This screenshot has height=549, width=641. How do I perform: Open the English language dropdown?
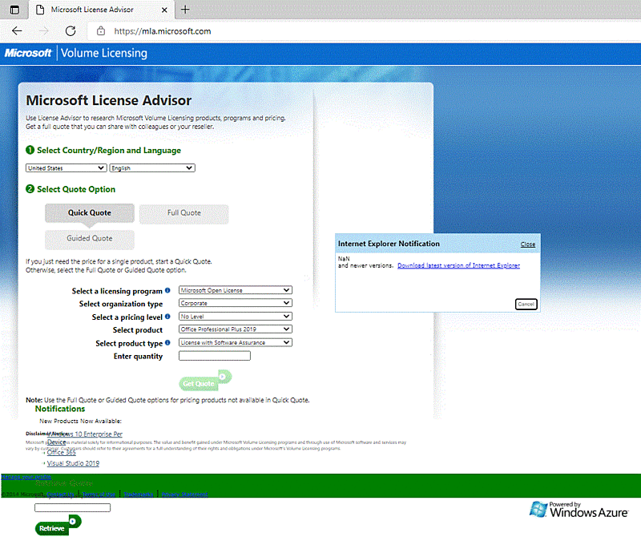coord(152,168)
